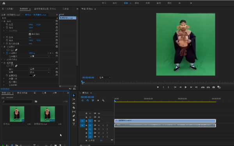Step forward one frame
Image resolution: width=234 pixels, height=146 pixels.
(x=191, y=87)
